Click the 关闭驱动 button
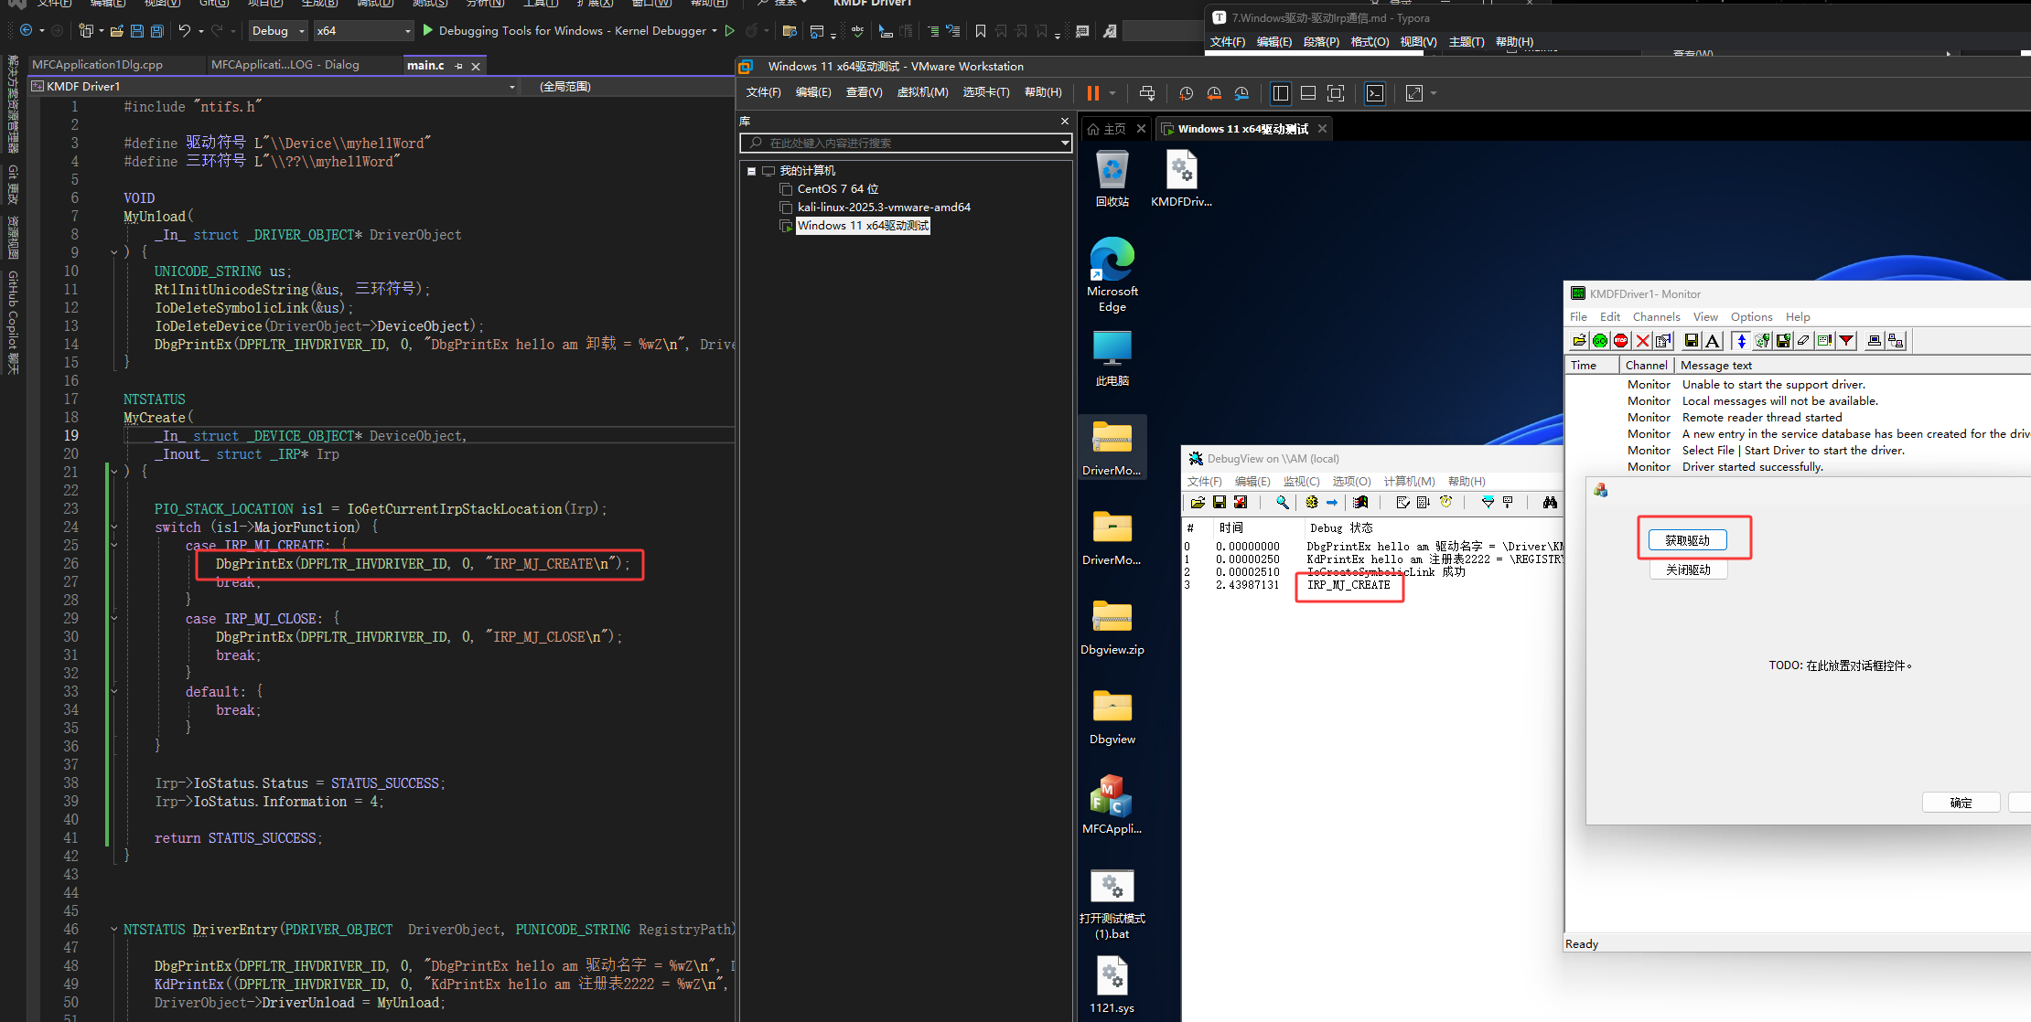The width and height of the screenshot is (2031, 1022). coord(1688,570)
